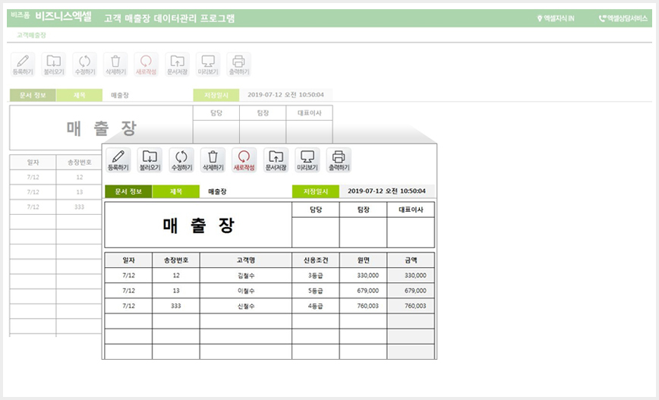The height and width of the screenshot is (400, 659).
Task: Select credit cell 4등급
Action: (x=316, y=306)
